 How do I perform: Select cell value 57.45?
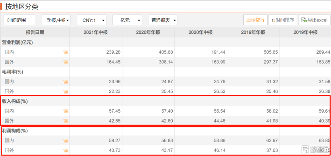(x=115, y=111)
